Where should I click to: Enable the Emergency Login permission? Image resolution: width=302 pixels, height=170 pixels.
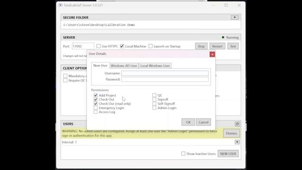point(95,108)
